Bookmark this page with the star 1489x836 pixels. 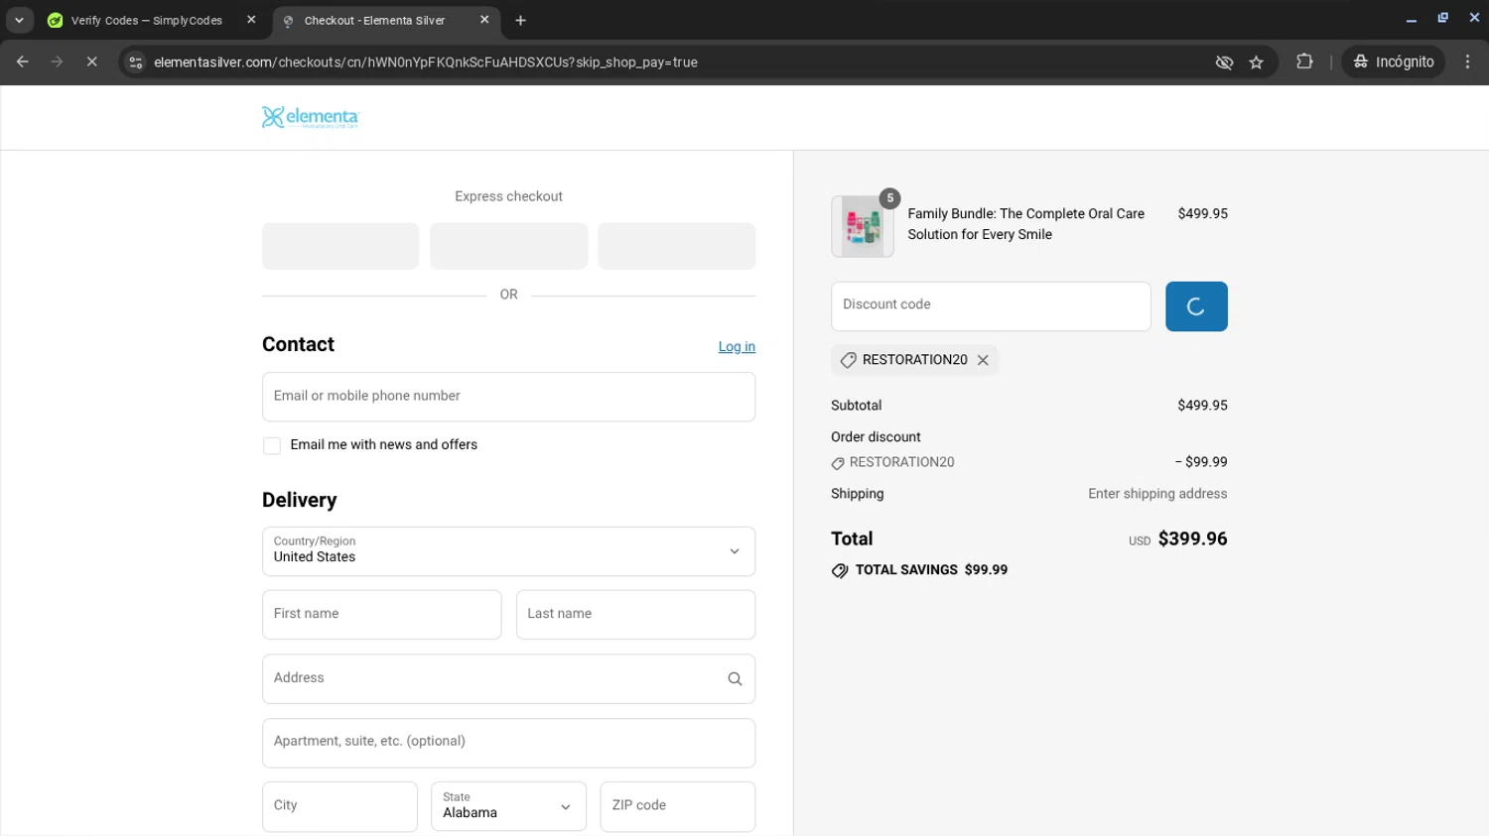coord(1257,62)
